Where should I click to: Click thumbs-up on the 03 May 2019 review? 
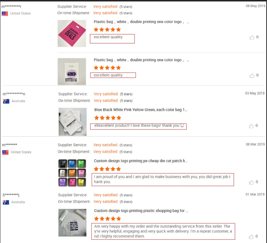[251, 126]
